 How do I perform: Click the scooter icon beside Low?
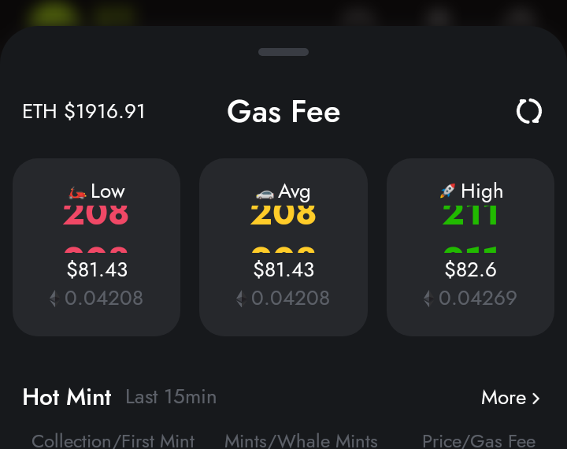78,192
